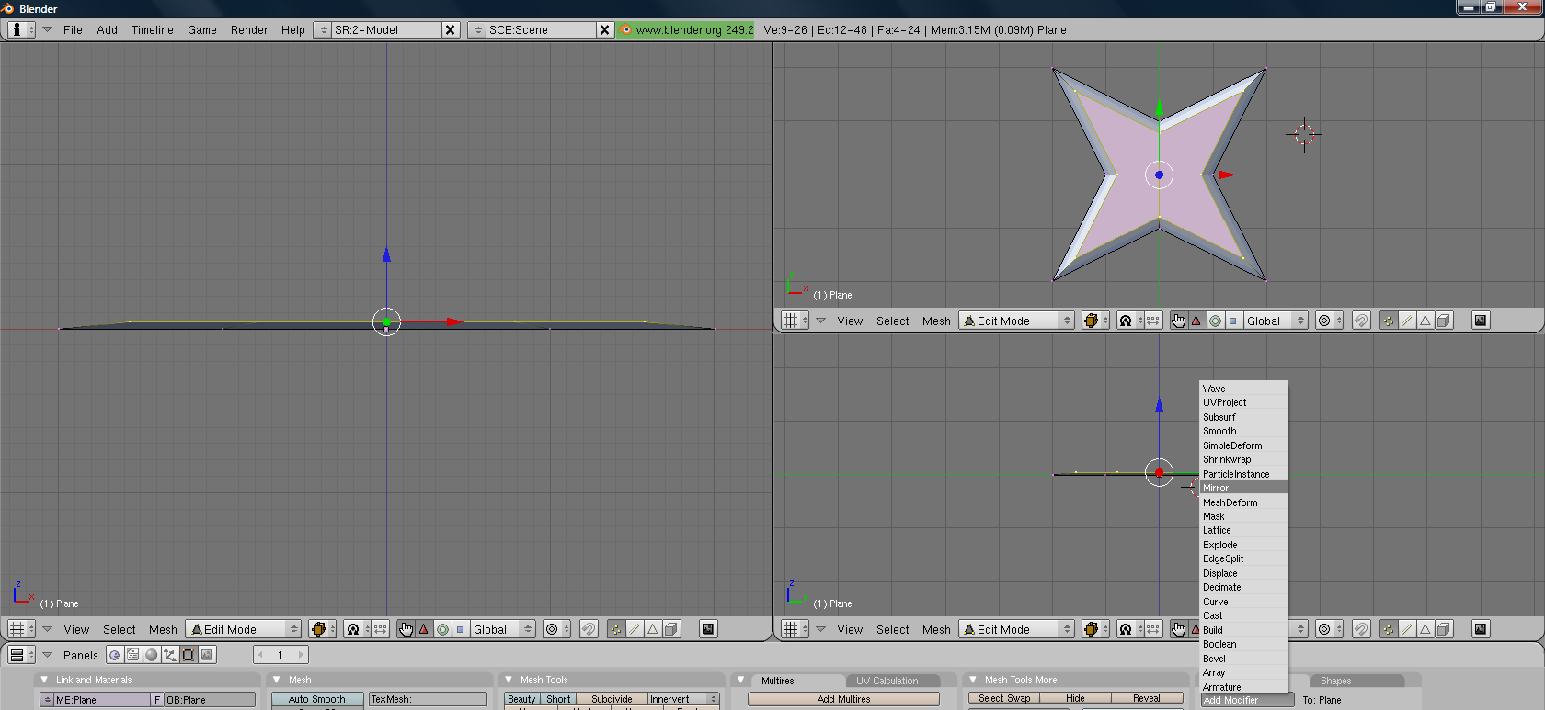Click the Subdivide button in Mesh Tools

pos(612,699)
